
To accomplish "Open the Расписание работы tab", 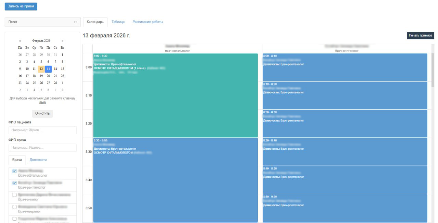I will pyautogui.click(x=147, y=22).
